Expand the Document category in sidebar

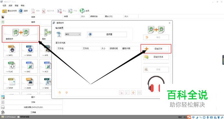click(x=31, y=102)
